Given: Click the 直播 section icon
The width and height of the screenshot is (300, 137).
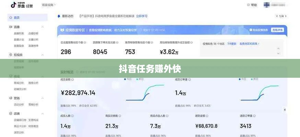Looking at the screenshot, I should 11,27.
